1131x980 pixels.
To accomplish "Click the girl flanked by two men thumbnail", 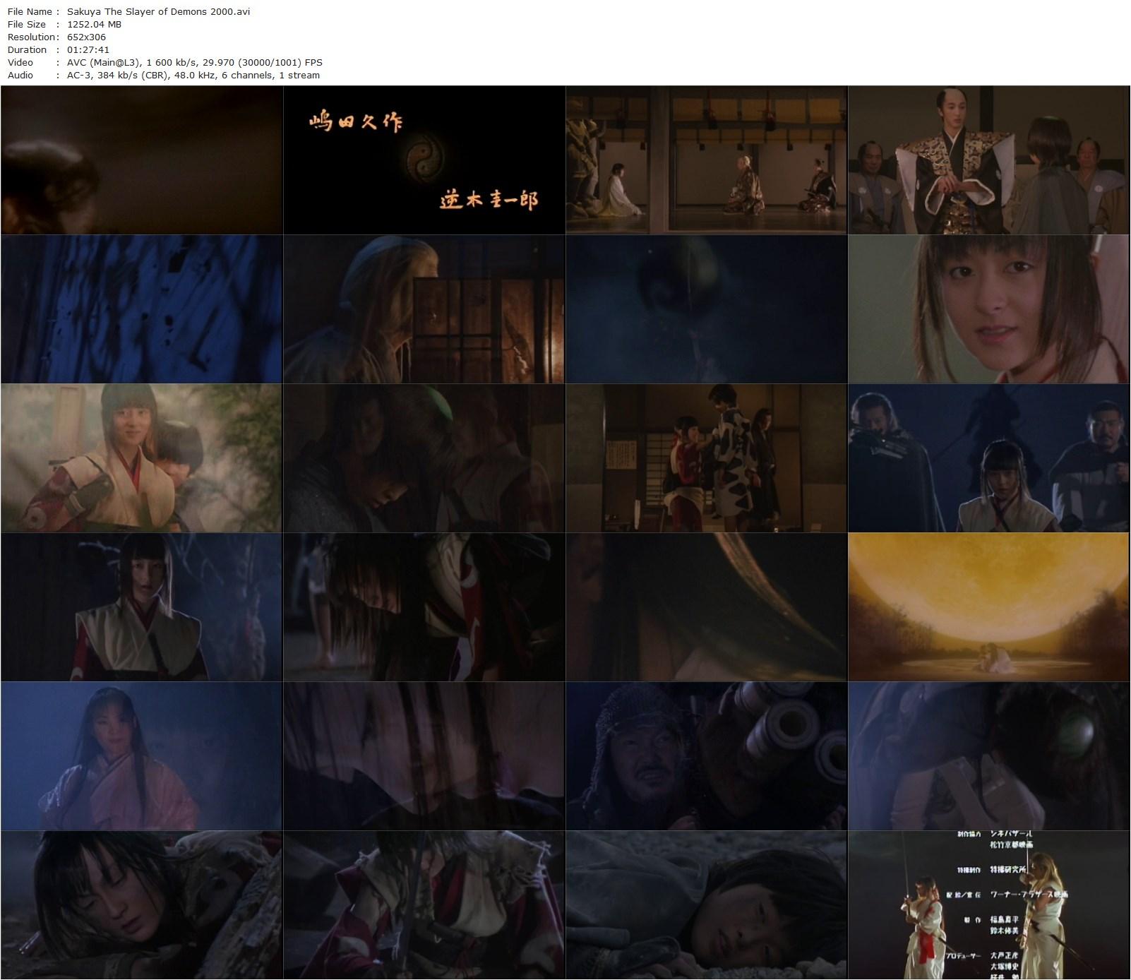I will coord(988,458).
